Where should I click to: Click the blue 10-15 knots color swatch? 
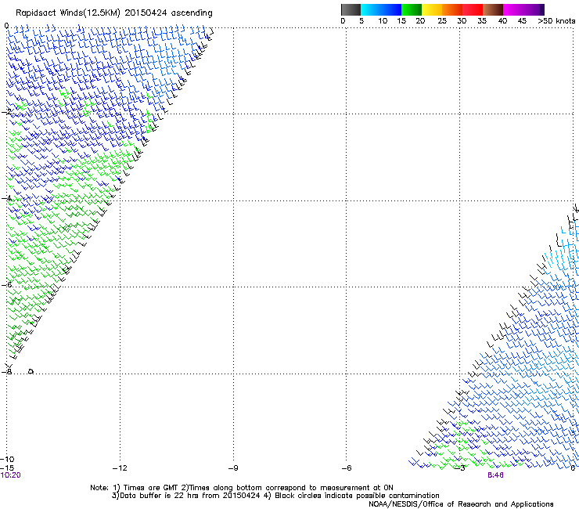point(391,9)
